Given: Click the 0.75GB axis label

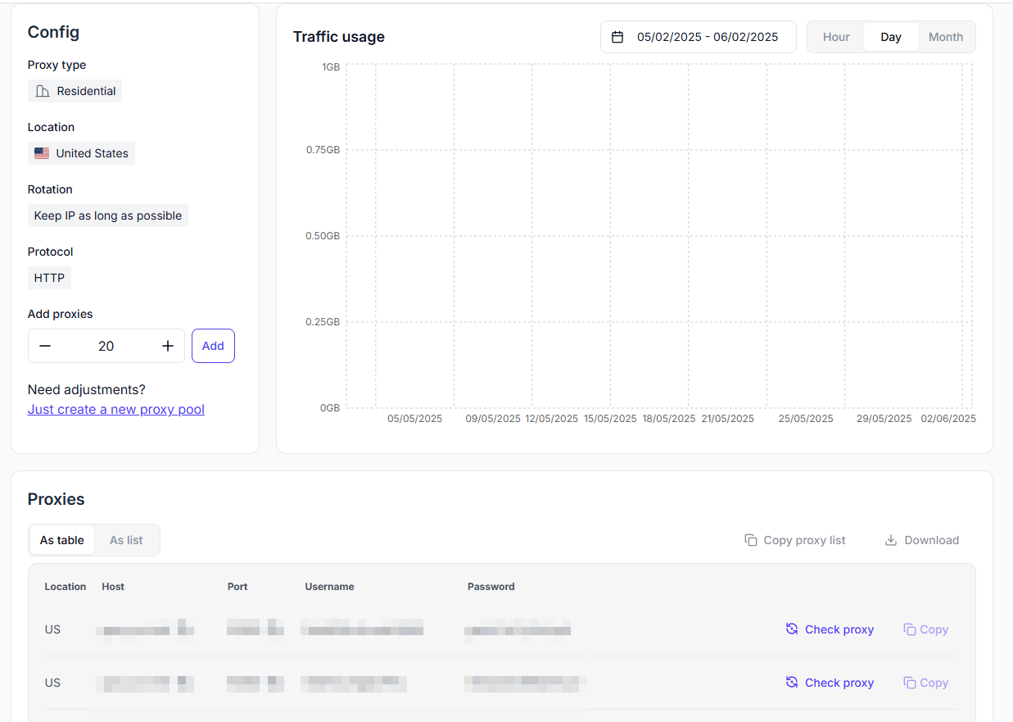Looking at the screenshot, I should coord(323,150).
